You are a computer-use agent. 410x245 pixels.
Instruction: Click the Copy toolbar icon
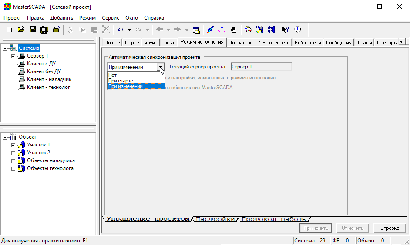pos(82,30)
